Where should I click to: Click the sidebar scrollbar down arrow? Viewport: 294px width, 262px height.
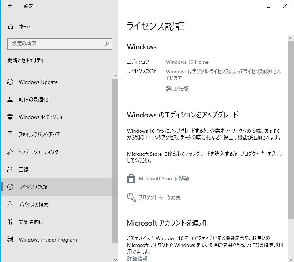[115, 260]
